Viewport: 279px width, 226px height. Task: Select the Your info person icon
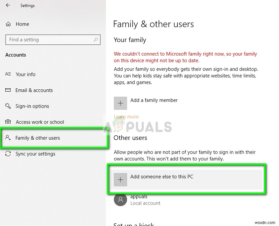pos(8,74)
